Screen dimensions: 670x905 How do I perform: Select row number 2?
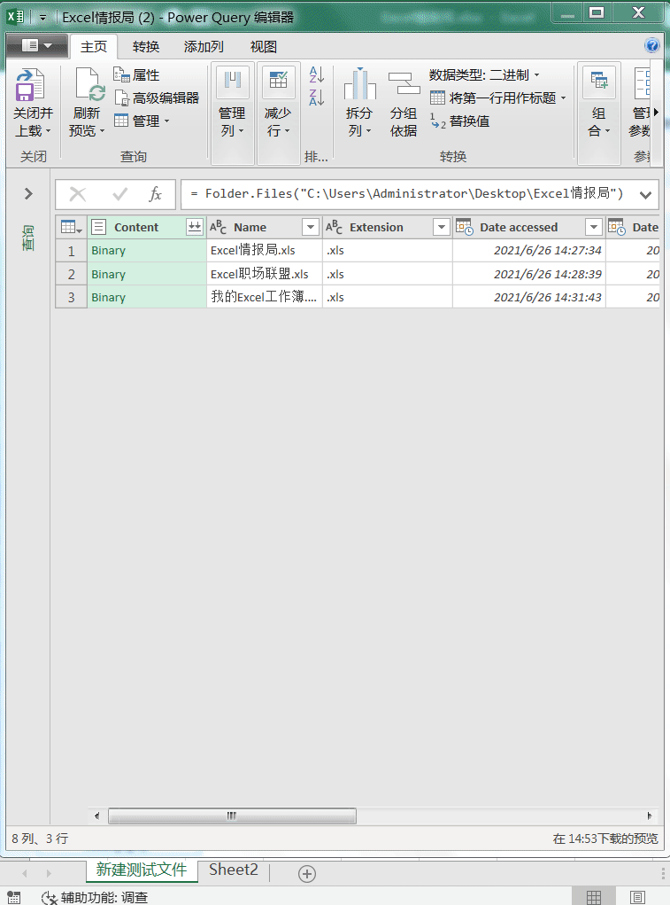(x=72, y=274)
